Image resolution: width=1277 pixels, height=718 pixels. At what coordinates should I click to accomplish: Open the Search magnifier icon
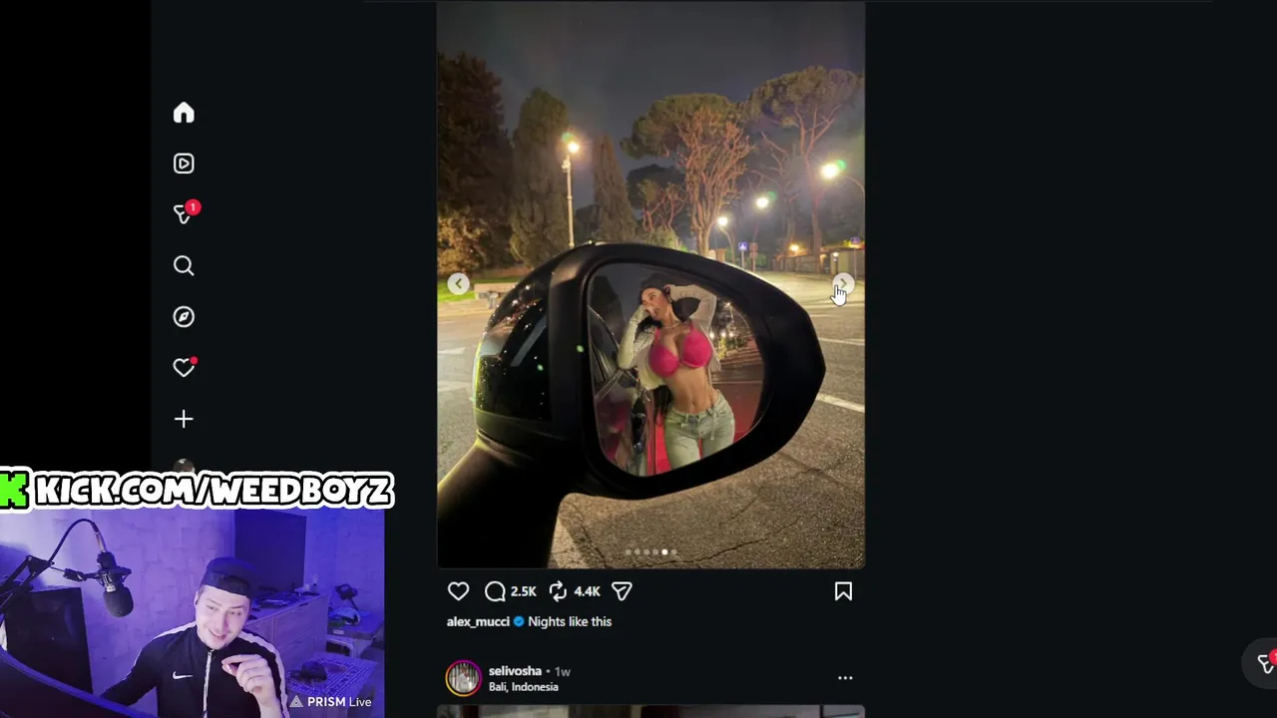(184, 265)
